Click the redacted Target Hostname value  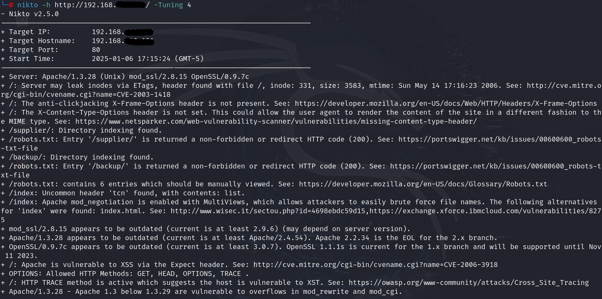click(x=123, y=41)
